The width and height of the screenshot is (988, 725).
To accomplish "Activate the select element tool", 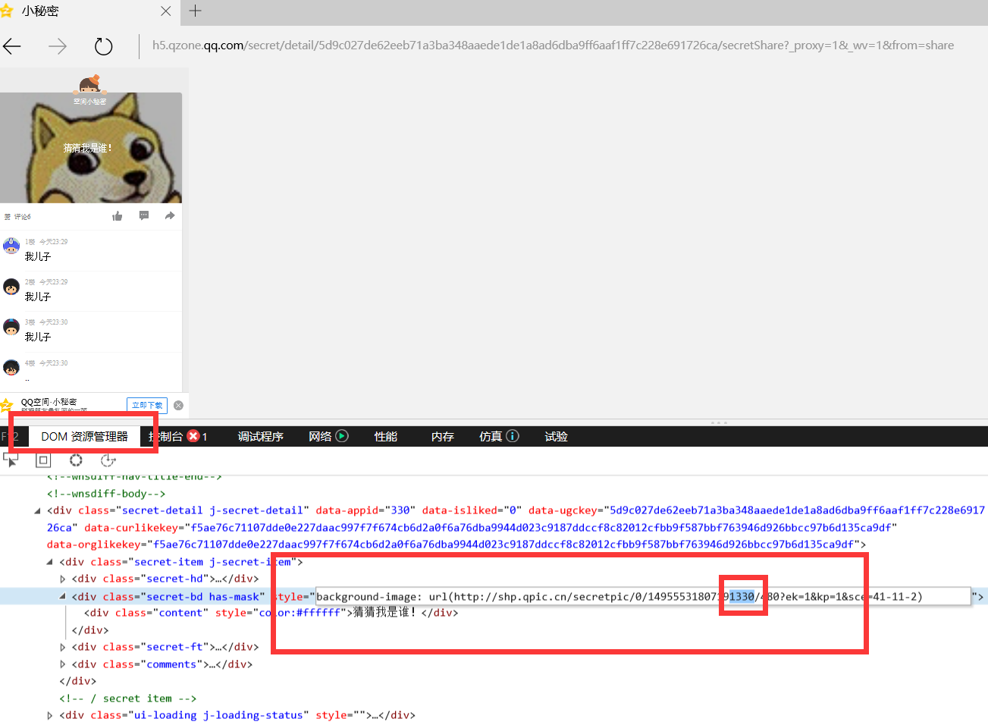I will pos(11,460).
